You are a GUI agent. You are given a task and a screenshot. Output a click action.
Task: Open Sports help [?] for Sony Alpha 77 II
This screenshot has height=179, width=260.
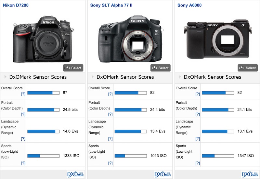[110, 163]
